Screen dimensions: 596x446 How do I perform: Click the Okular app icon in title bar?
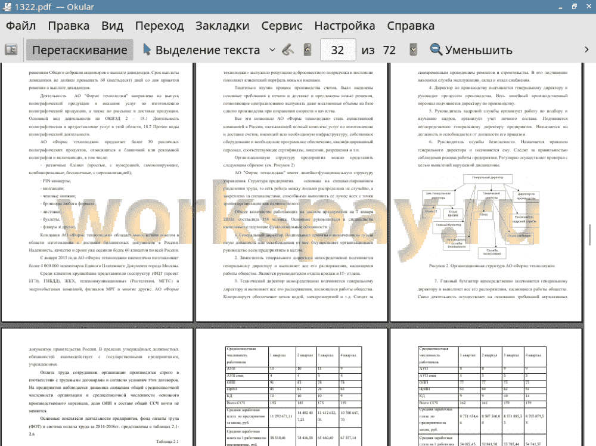(x=7, y=7)
